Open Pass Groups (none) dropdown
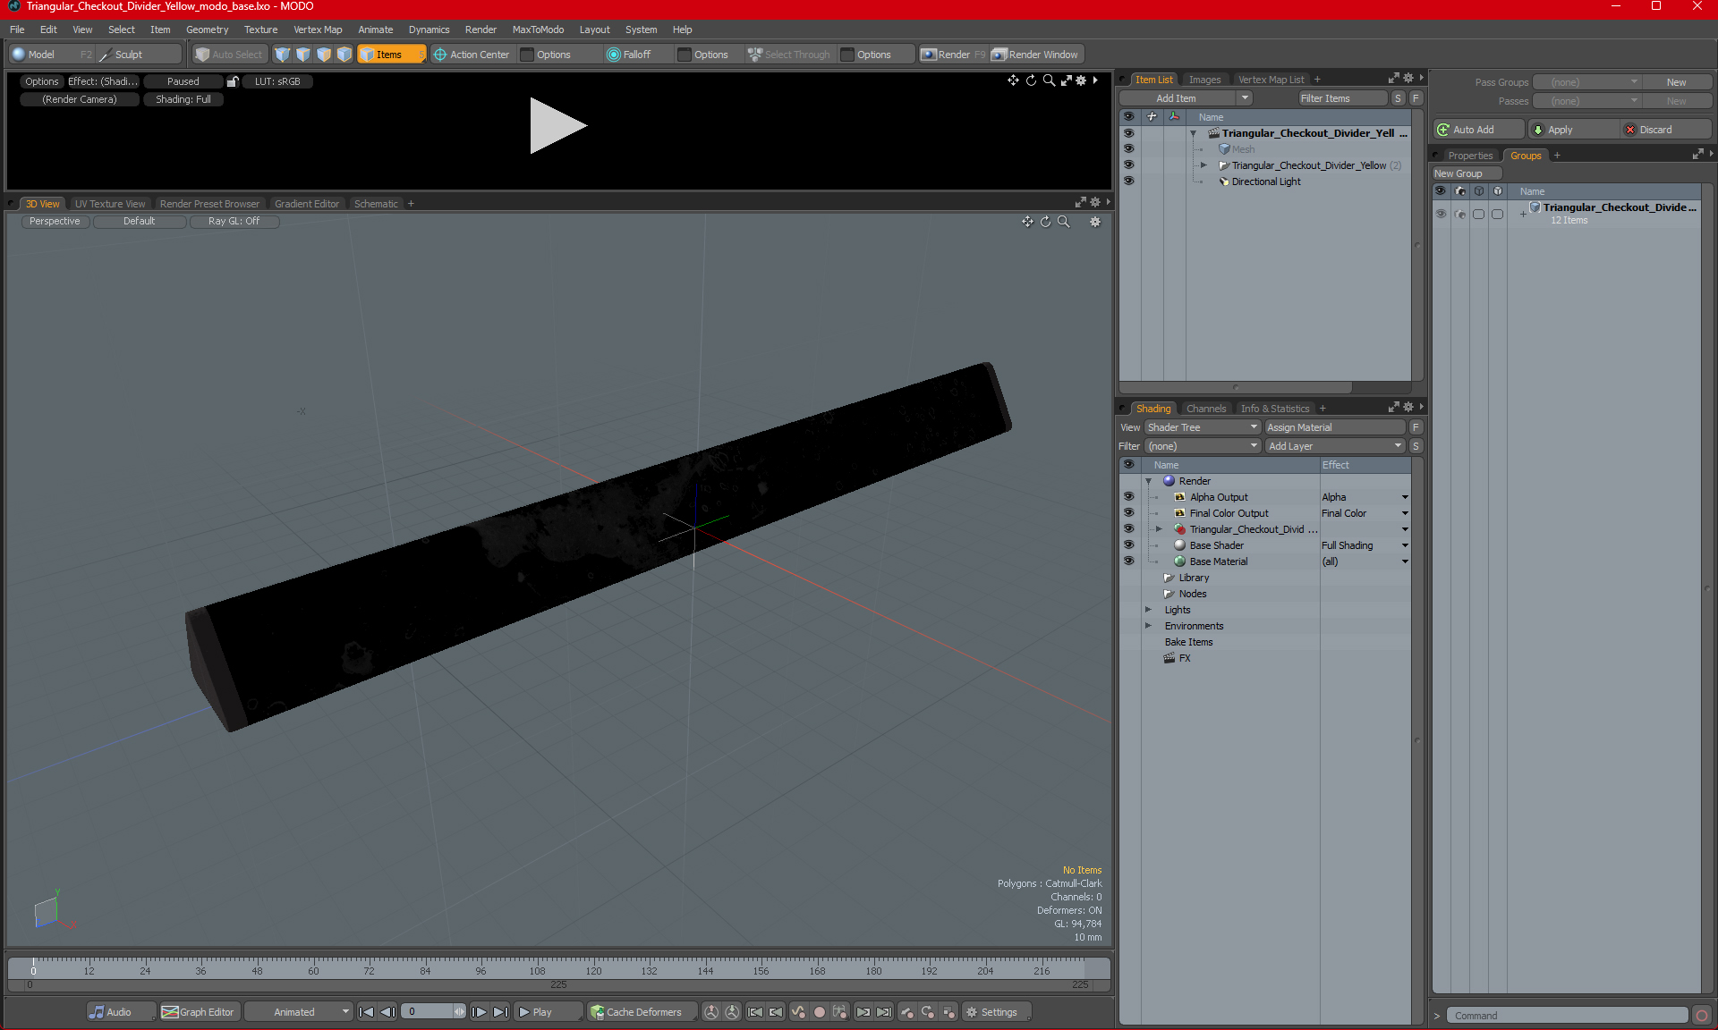The image size is (1718, 1030). pyautogui.click(x=1586, y=82)
